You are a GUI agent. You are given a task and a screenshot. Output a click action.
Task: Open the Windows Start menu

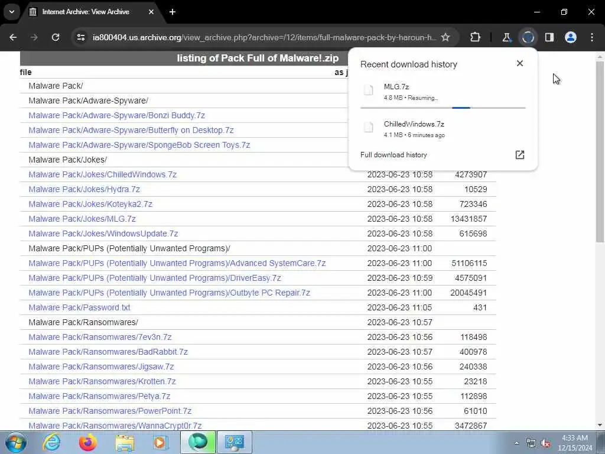click(x=15, y=442)
